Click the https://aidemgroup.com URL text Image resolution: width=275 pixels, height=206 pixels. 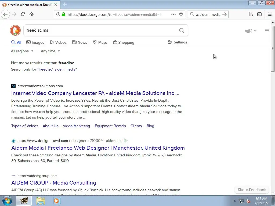point(37,176)
